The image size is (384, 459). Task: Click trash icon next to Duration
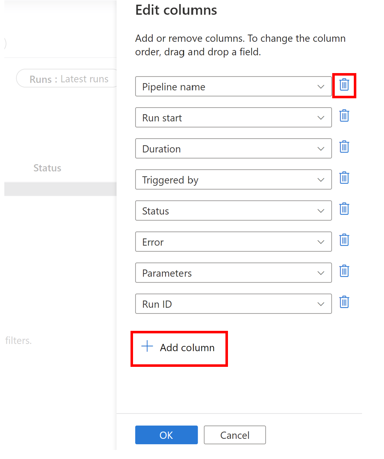344,147
